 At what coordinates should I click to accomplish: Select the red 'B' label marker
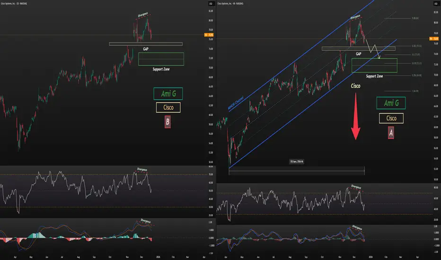[168, 123]
